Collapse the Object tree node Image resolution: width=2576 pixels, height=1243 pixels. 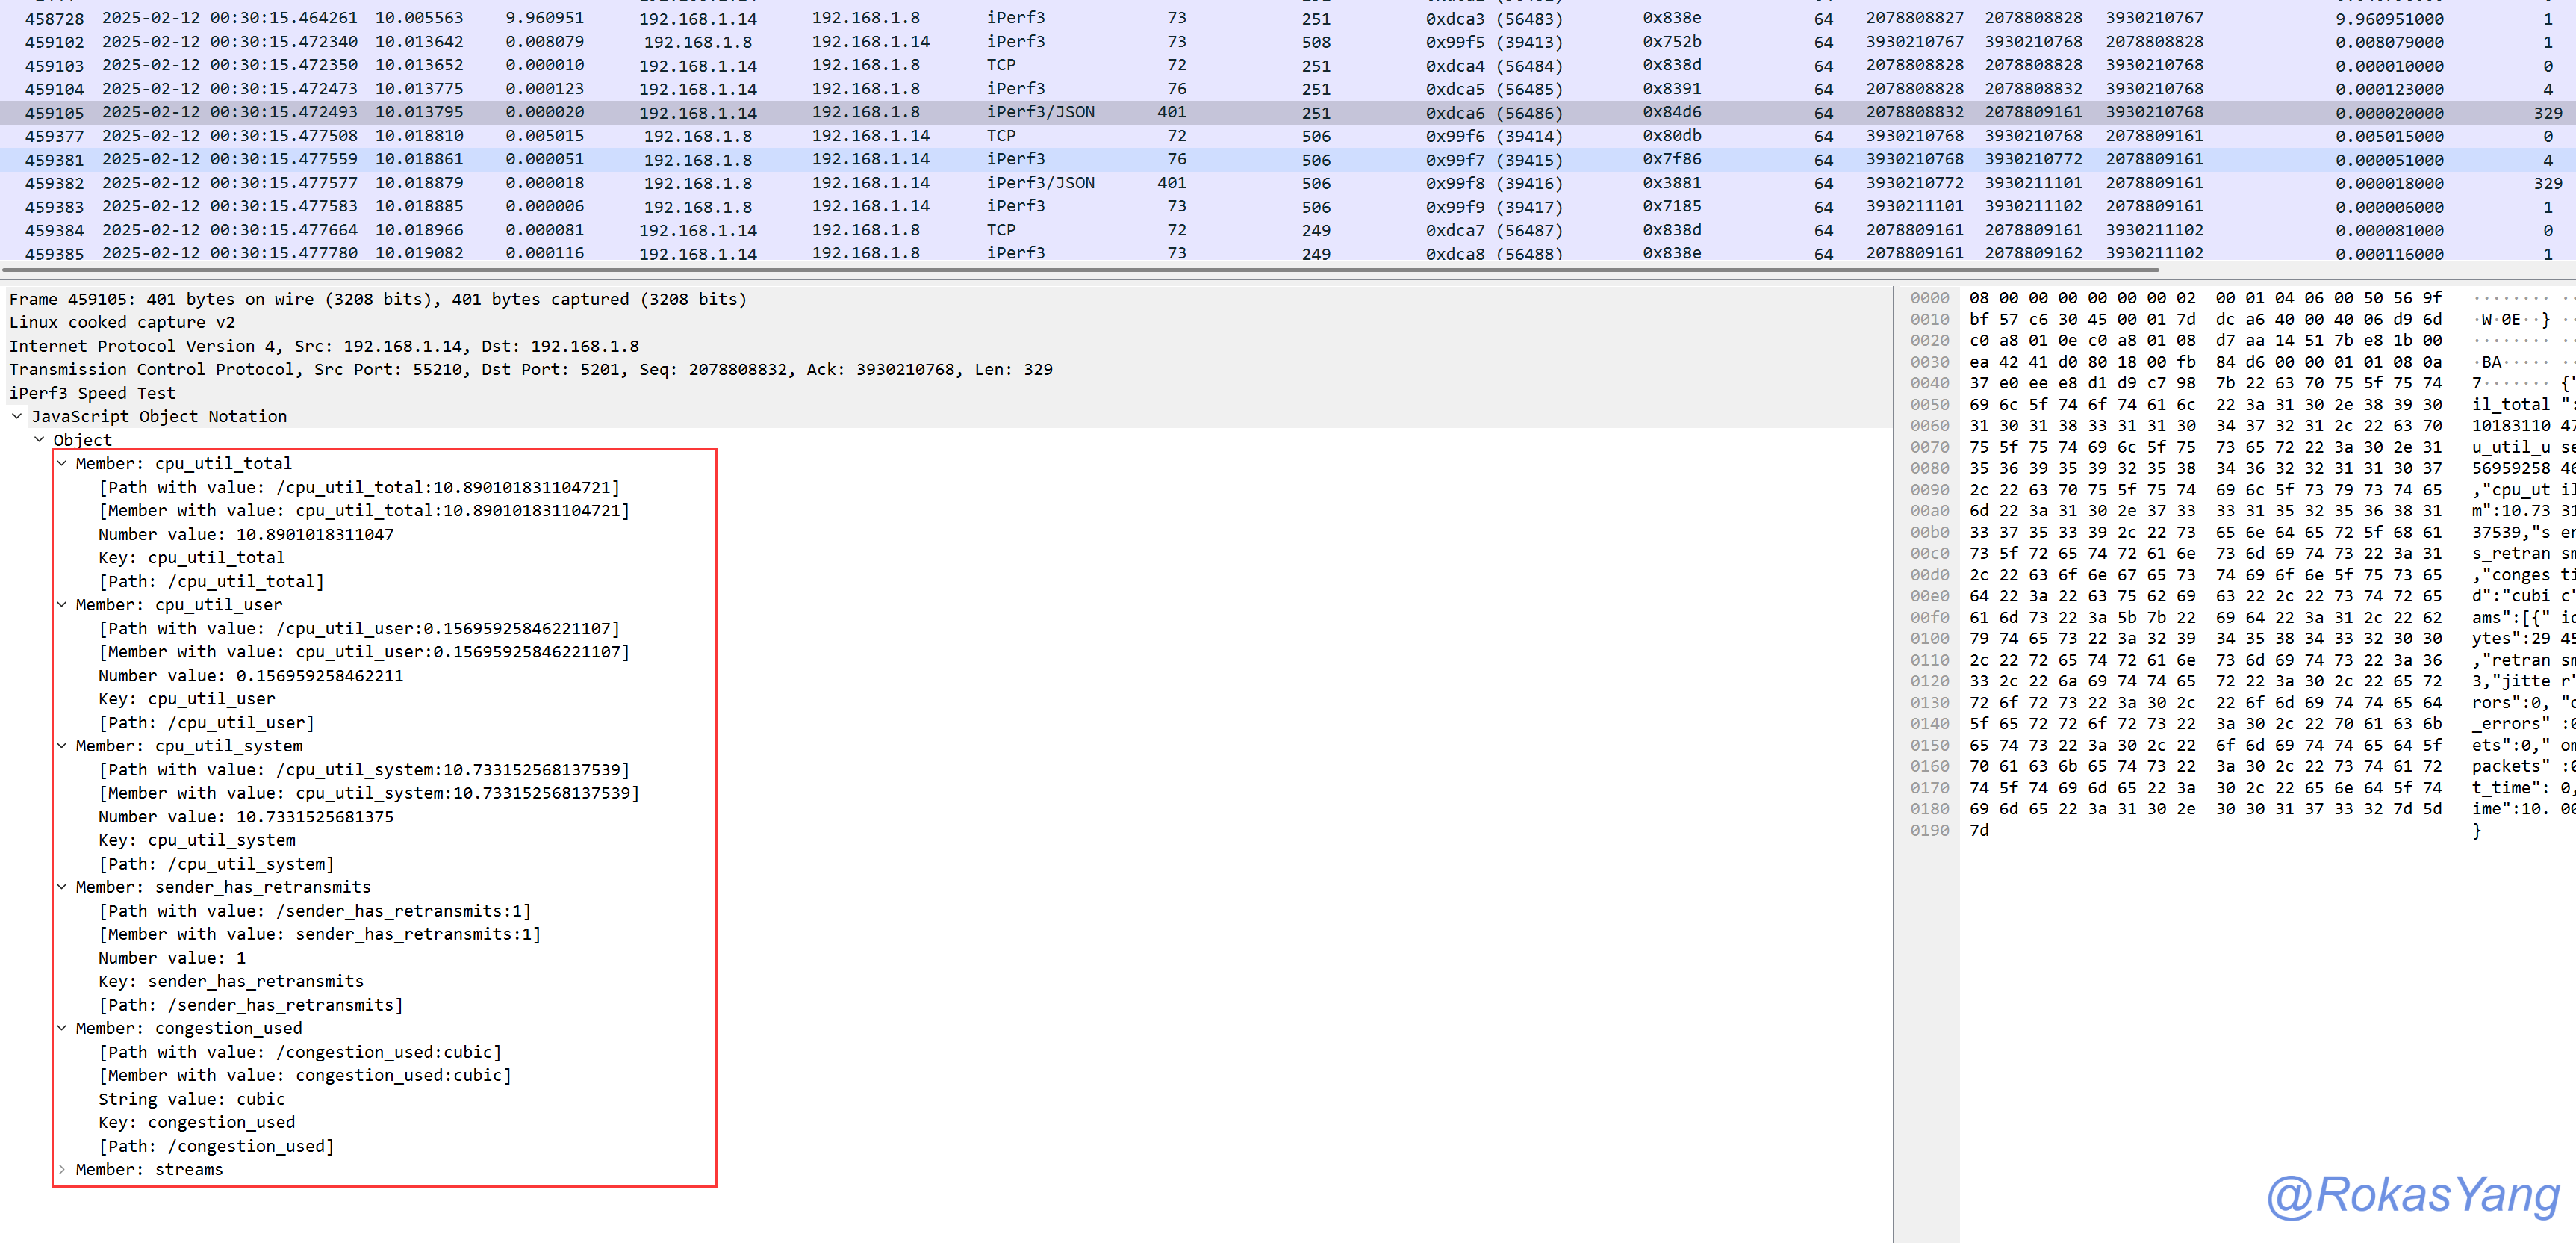[x=40, y=439]
